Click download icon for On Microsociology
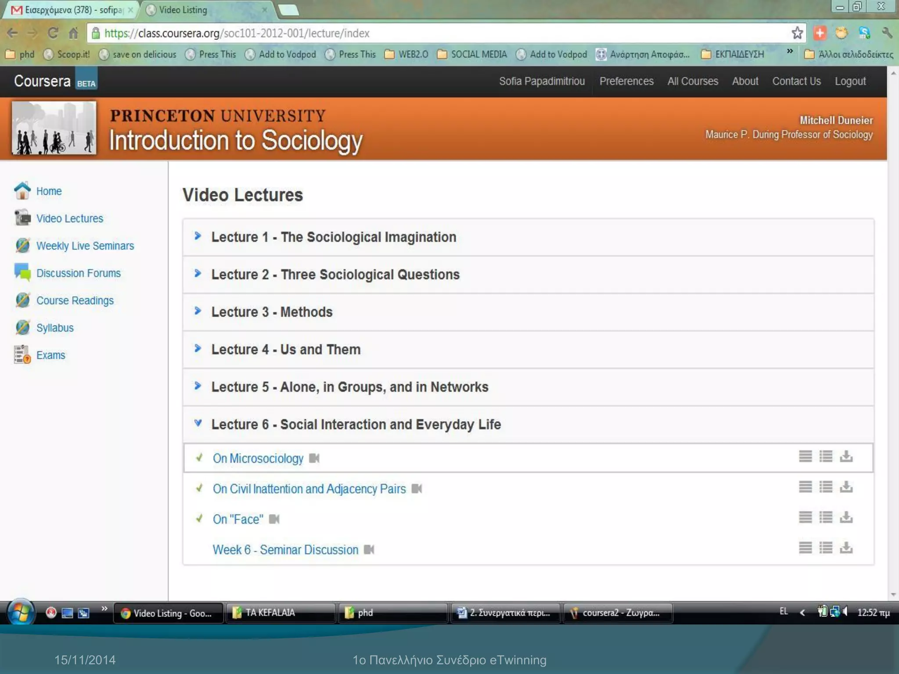The image size is (899, 674). coord(846,457)
